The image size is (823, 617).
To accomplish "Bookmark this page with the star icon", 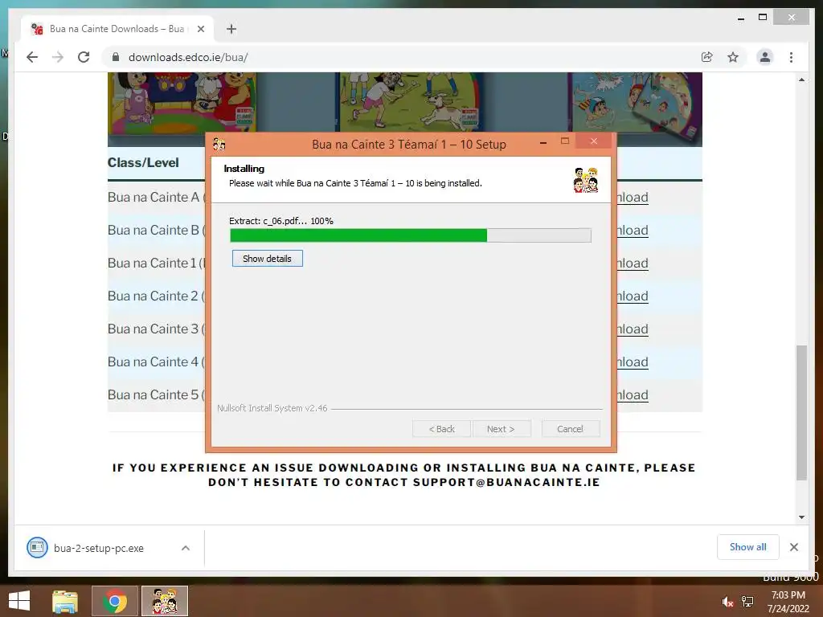I will pyautogui.click(x=733, y=57).
